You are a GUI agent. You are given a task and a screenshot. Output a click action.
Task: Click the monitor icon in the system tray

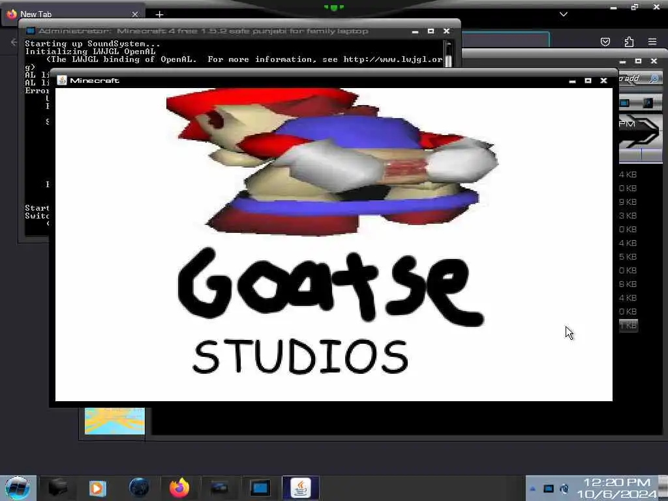coord(548,489)
